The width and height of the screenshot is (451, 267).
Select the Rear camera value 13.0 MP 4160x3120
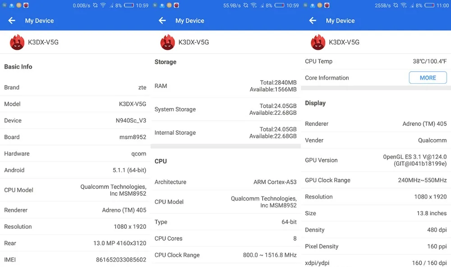120,243
